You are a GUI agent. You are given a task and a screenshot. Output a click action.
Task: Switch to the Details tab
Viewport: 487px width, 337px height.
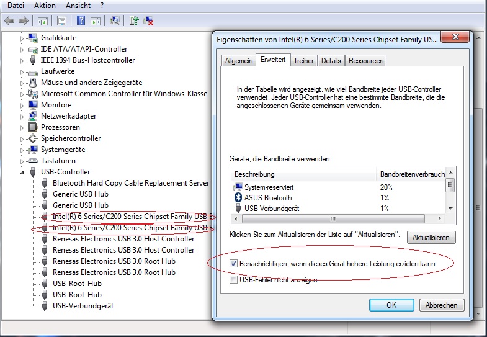pos(331,61)
